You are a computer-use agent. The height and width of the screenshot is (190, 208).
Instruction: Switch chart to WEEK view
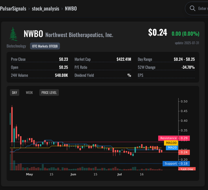(29, 93)
